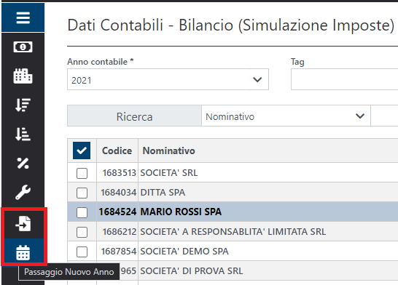
Task: Select code 1686212 cell
Action: click(120, 232)
